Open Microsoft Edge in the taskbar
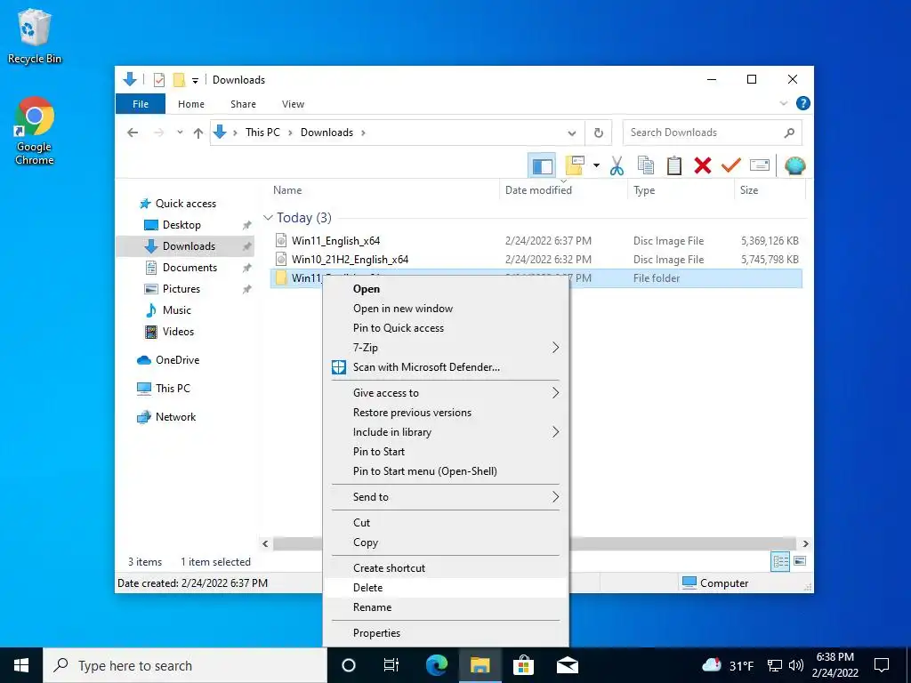911x683 pixels. click(436, 665)
